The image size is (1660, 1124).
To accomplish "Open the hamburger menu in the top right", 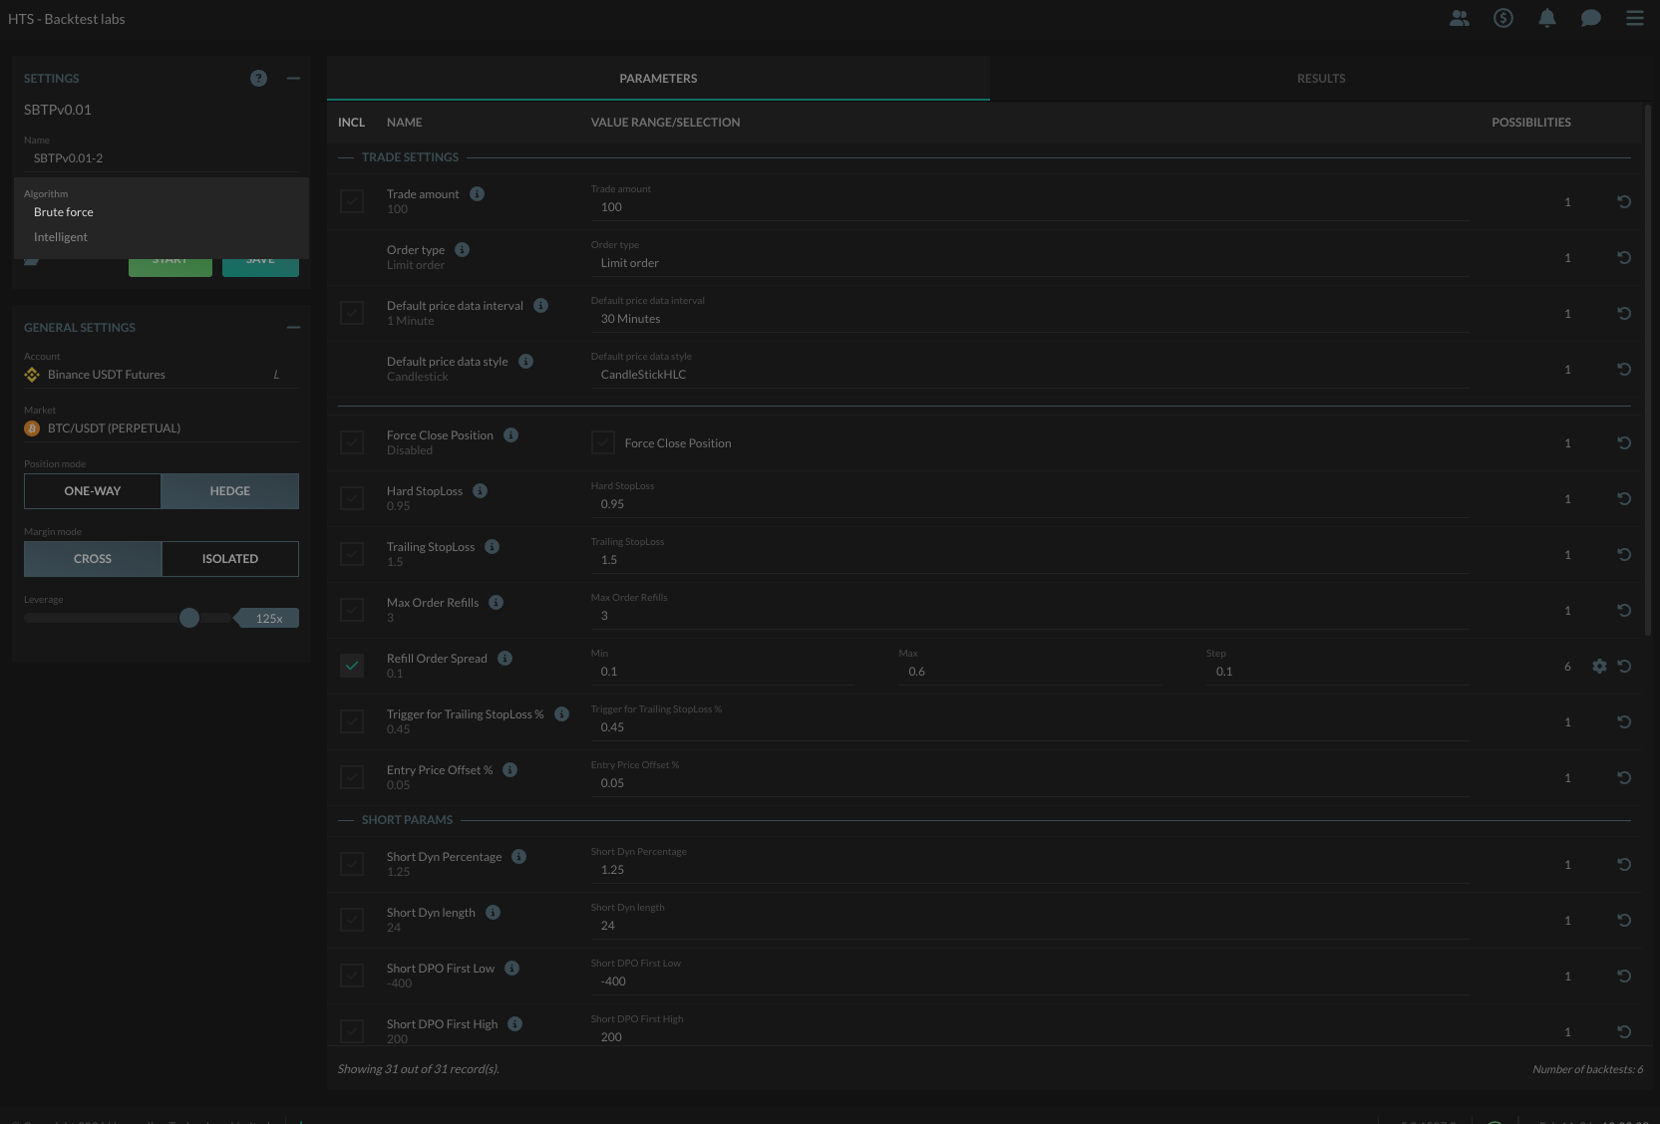I will (1634, 18).
